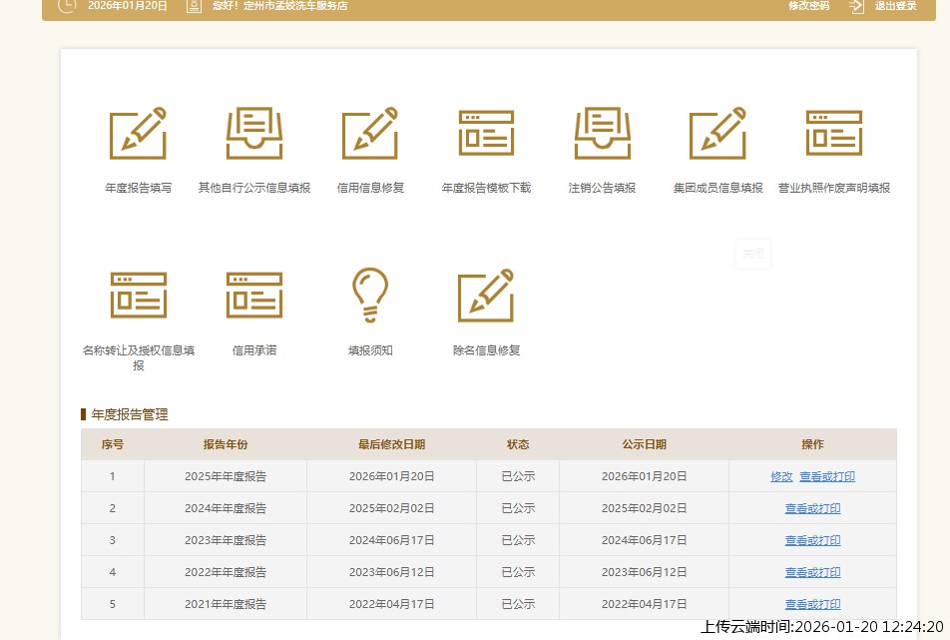Open 其他自行公示信息填报 inbox icon

(x=253, y=134)
